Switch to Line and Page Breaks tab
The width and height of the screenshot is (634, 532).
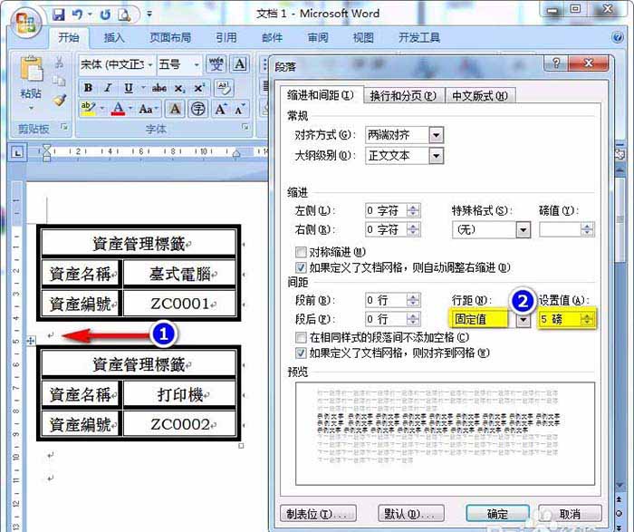click(x=403, y=96)
